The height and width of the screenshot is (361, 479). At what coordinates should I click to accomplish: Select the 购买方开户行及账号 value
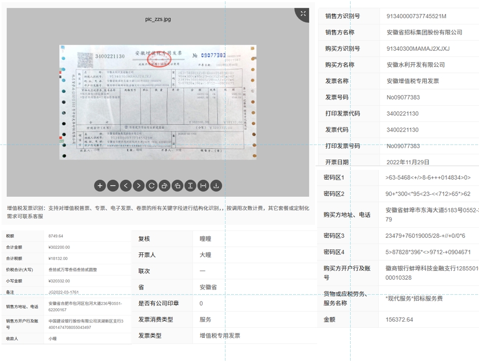point(432,273)
